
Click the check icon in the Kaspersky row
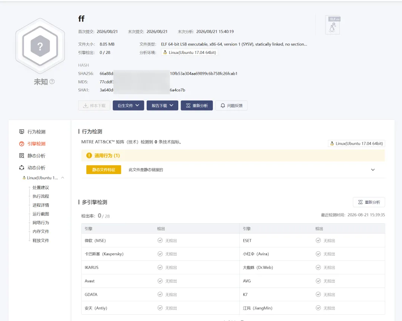tap(160, 254)
